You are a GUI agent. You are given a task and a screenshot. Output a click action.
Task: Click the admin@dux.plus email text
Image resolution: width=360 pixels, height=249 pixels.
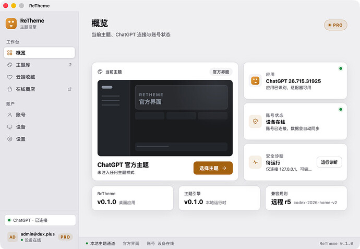coord(38,234)
